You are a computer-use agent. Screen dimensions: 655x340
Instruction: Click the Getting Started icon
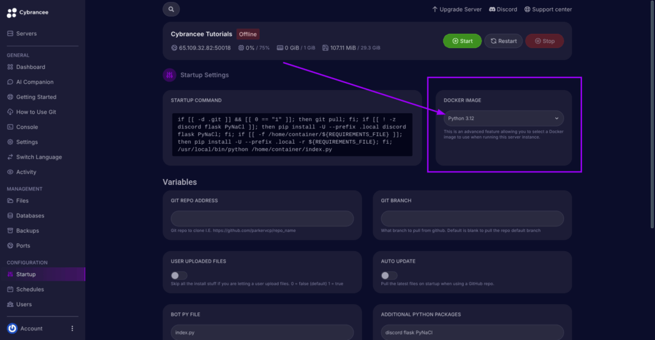[10, 97]
